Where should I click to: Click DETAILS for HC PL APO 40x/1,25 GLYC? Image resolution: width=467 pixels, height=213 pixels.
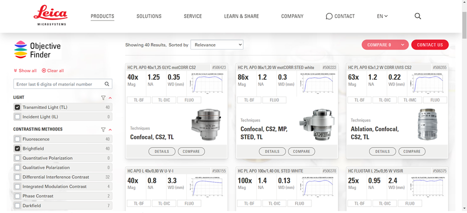point(161,151)
